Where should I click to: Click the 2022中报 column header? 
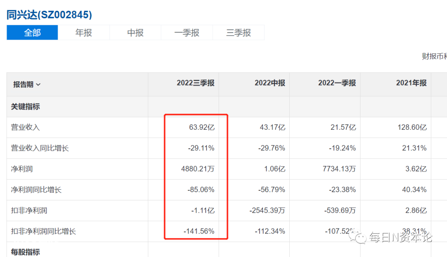(270, 83)
